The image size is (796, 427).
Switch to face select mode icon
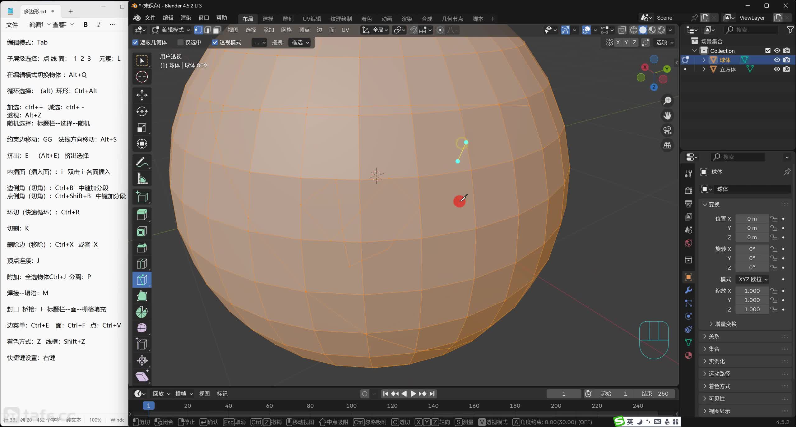pos(217,30)
